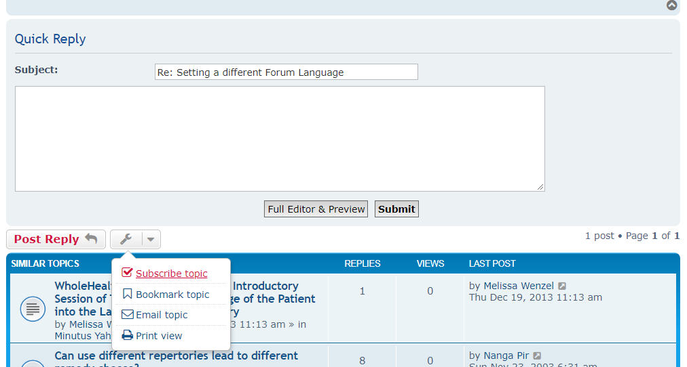Click the bookmark icon in dropdown
This screenshot has width=687, height=367.
128,294
